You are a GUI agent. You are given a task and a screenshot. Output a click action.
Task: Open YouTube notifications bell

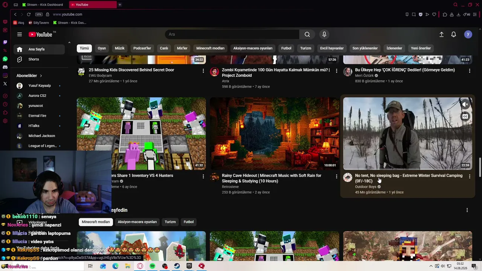point(453,34)
